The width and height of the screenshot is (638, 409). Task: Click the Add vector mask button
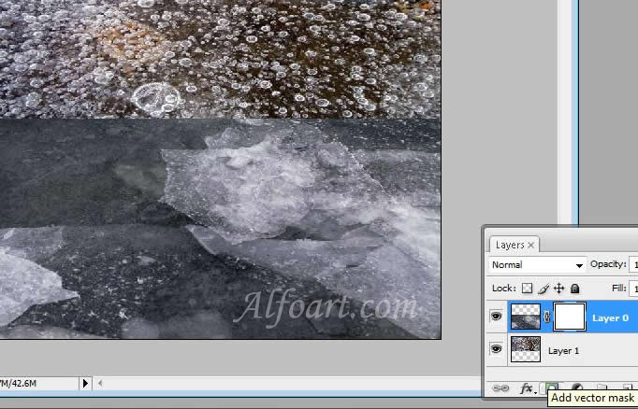pos(552,388)
